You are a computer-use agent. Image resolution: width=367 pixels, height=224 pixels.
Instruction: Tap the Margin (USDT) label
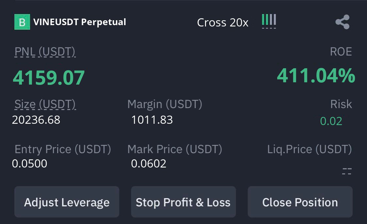pos(165,104)
